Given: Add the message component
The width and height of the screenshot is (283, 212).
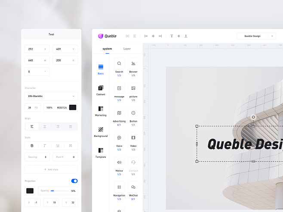Looking at the screenshot, I should pyautogui.click(x=119, y=88).
